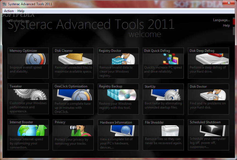Click the Memory Optimizer gauge icon
The width and height of the screenshot is (237, 160).
pyautogui.click(x=35, y=59)
